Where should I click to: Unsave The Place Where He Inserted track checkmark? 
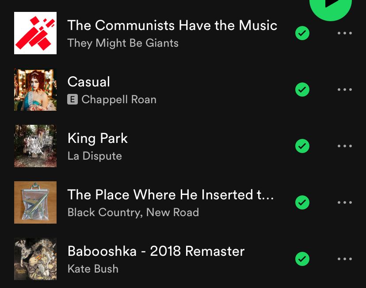pyautogui.click(x=302, y=202)
